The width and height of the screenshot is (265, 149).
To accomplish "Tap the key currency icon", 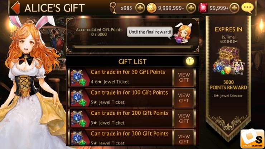I will pos(113,8).
